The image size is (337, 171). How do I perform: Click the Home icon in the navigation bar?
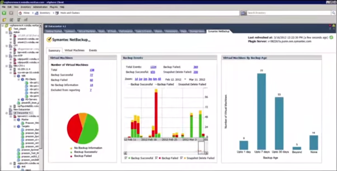(x=20, y=13)
